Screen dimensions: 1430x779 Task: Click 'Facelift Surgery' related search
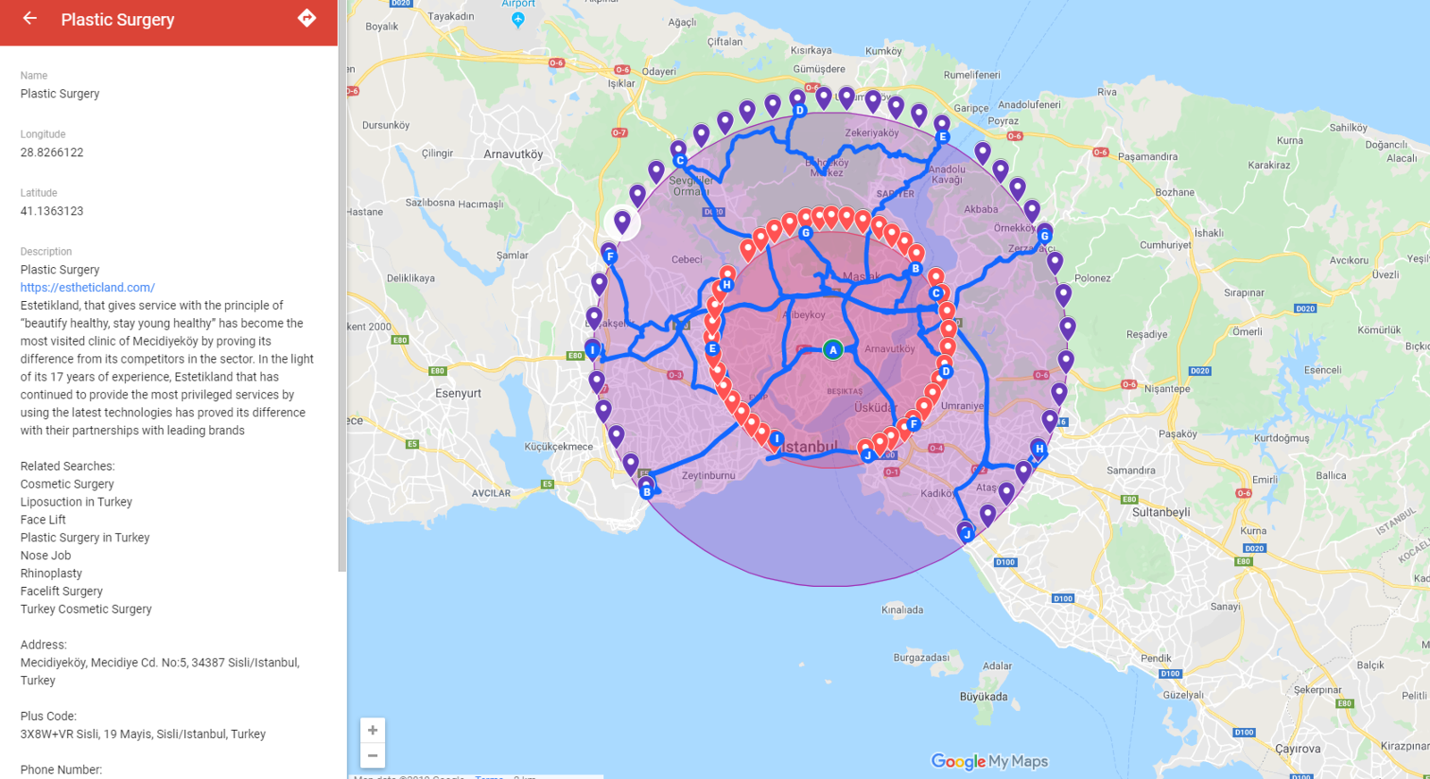coord(62,591)
